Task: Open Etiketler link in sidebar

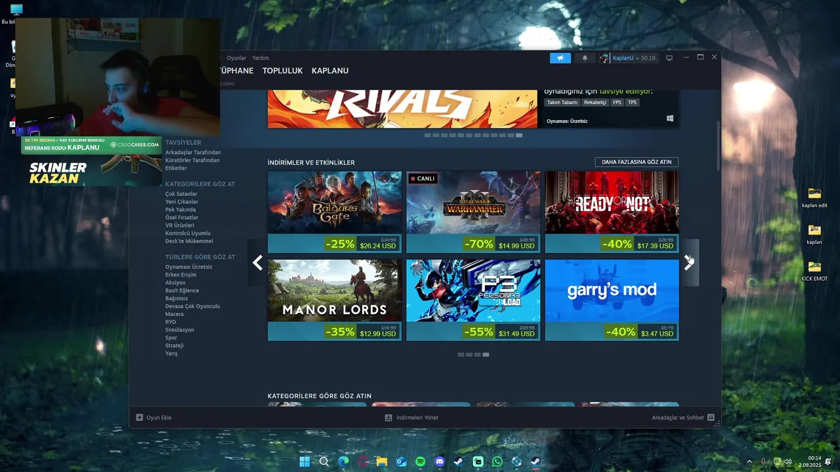Action: (x=176, y=168)
